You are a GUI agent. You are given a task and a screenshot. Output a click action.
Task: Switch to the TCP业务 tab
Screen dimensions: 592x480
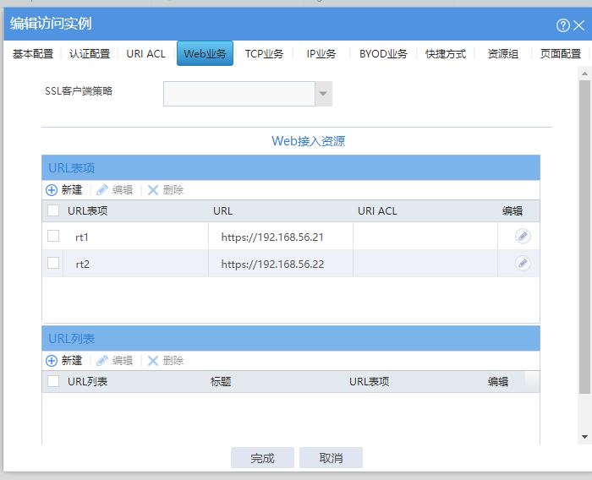click(264, 53)
